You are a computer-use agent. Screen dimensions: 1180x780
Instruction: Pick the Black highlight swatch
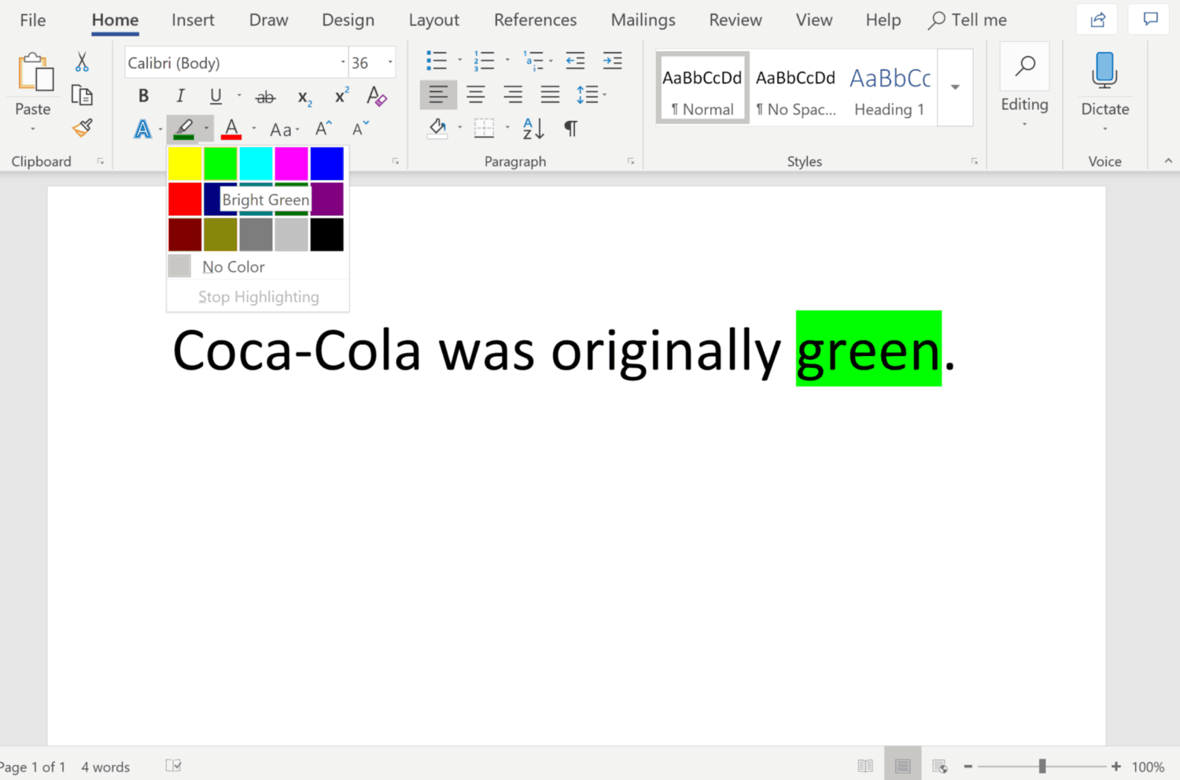click(326, 234)
